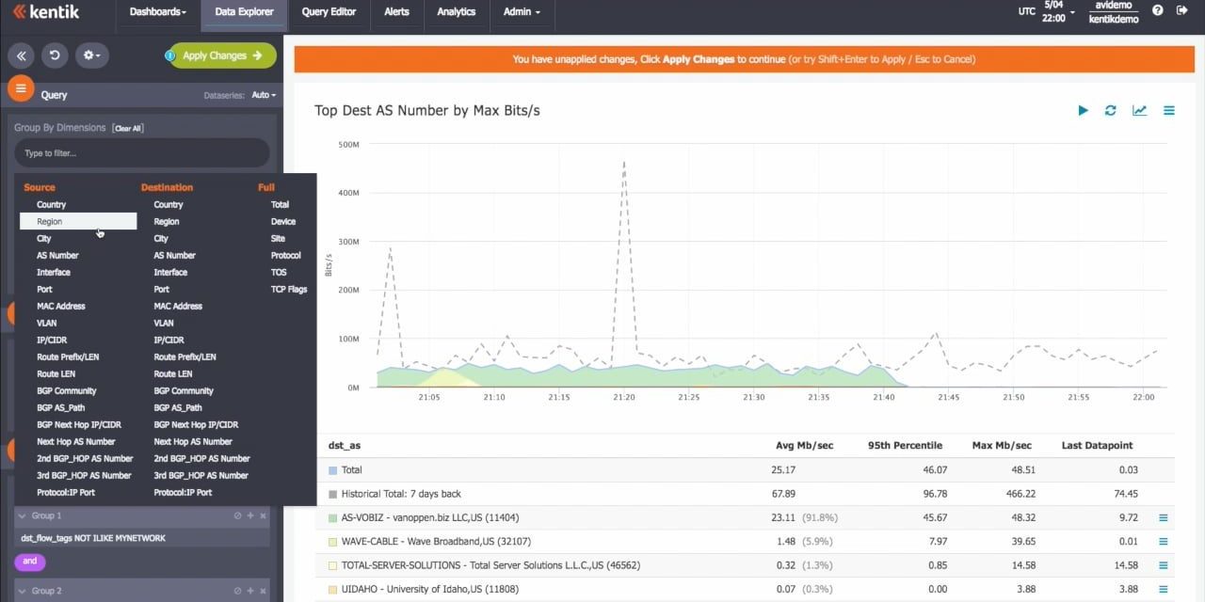Open the Dashboards menu
This screenshot has height=602, width=1205.
pyautogui.click(x=157, y=12)
